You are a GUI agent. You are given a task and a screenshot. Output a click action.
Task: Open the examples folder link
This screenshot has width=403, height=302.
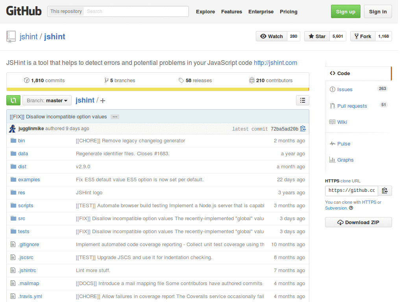point(29,179)
